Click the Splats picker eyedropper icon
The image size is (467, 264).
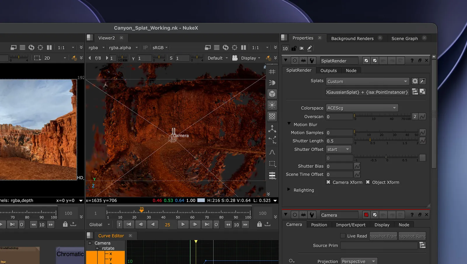[422, 81]
